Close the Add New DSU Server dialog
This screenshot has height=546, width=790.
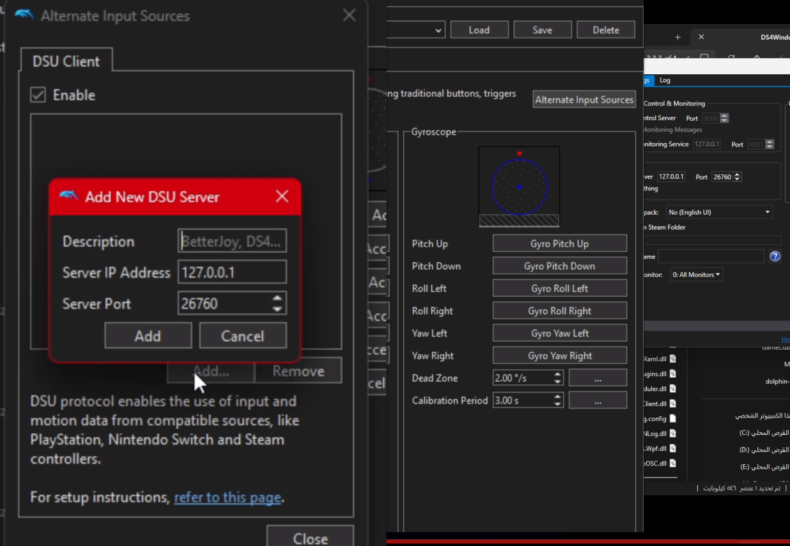282,196
